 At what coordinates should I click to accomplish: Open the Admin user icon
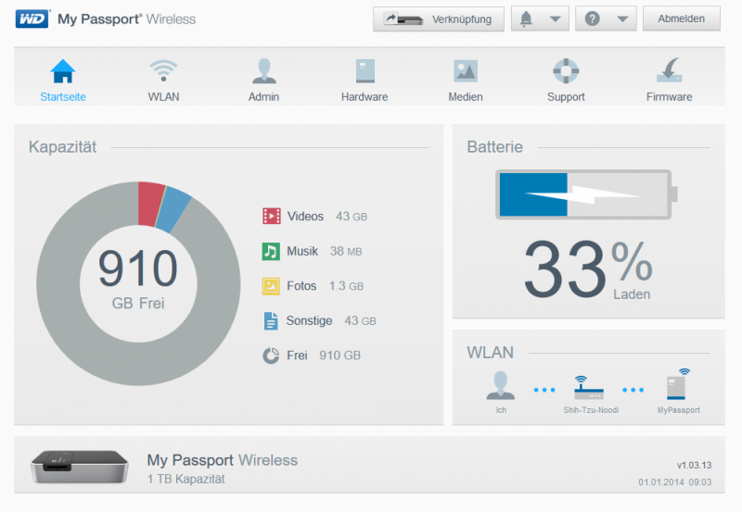pyautogui.click(x=264, y=71)
